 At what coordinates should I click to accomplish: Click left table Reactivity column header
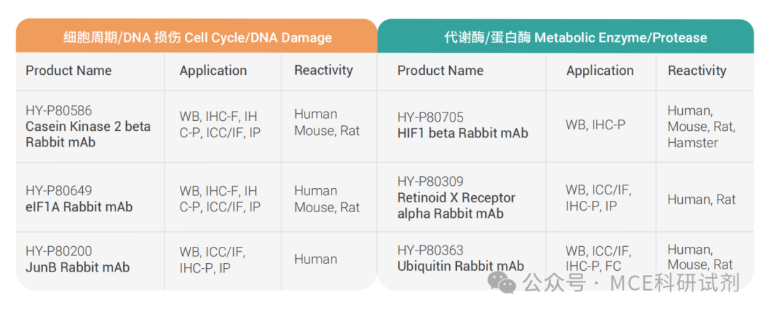click(324, 70)
